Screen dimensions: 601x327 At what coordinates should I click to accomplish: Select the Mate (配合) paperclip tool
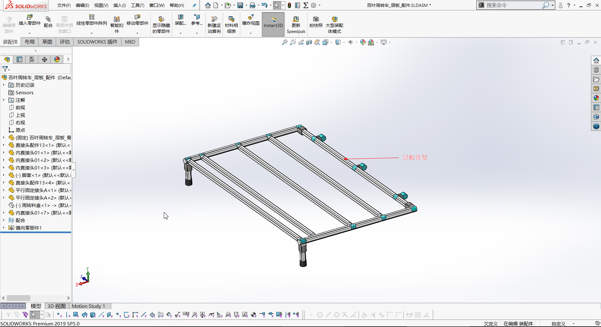tap(48, 19)
